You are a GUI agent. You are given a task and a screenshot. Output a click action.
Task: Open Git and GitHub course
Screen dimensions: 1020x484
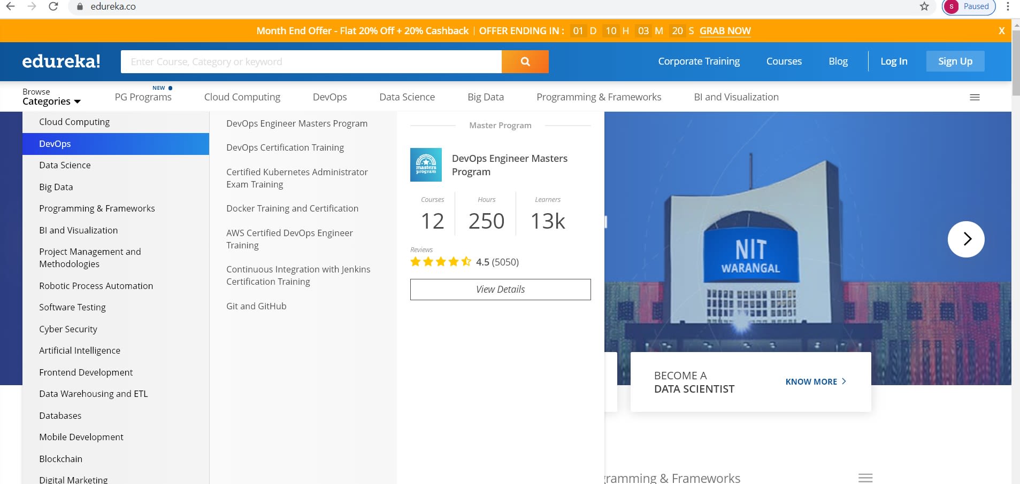(x=256, y=306)
